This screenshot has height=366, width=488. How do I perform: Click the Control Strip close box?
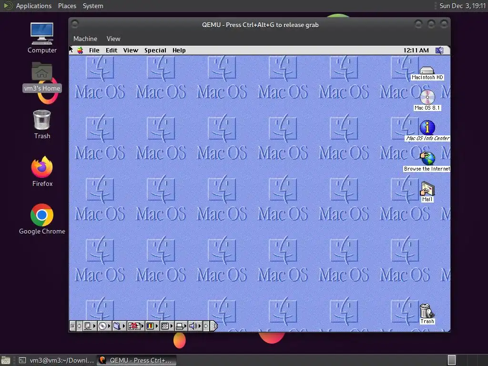72,326
